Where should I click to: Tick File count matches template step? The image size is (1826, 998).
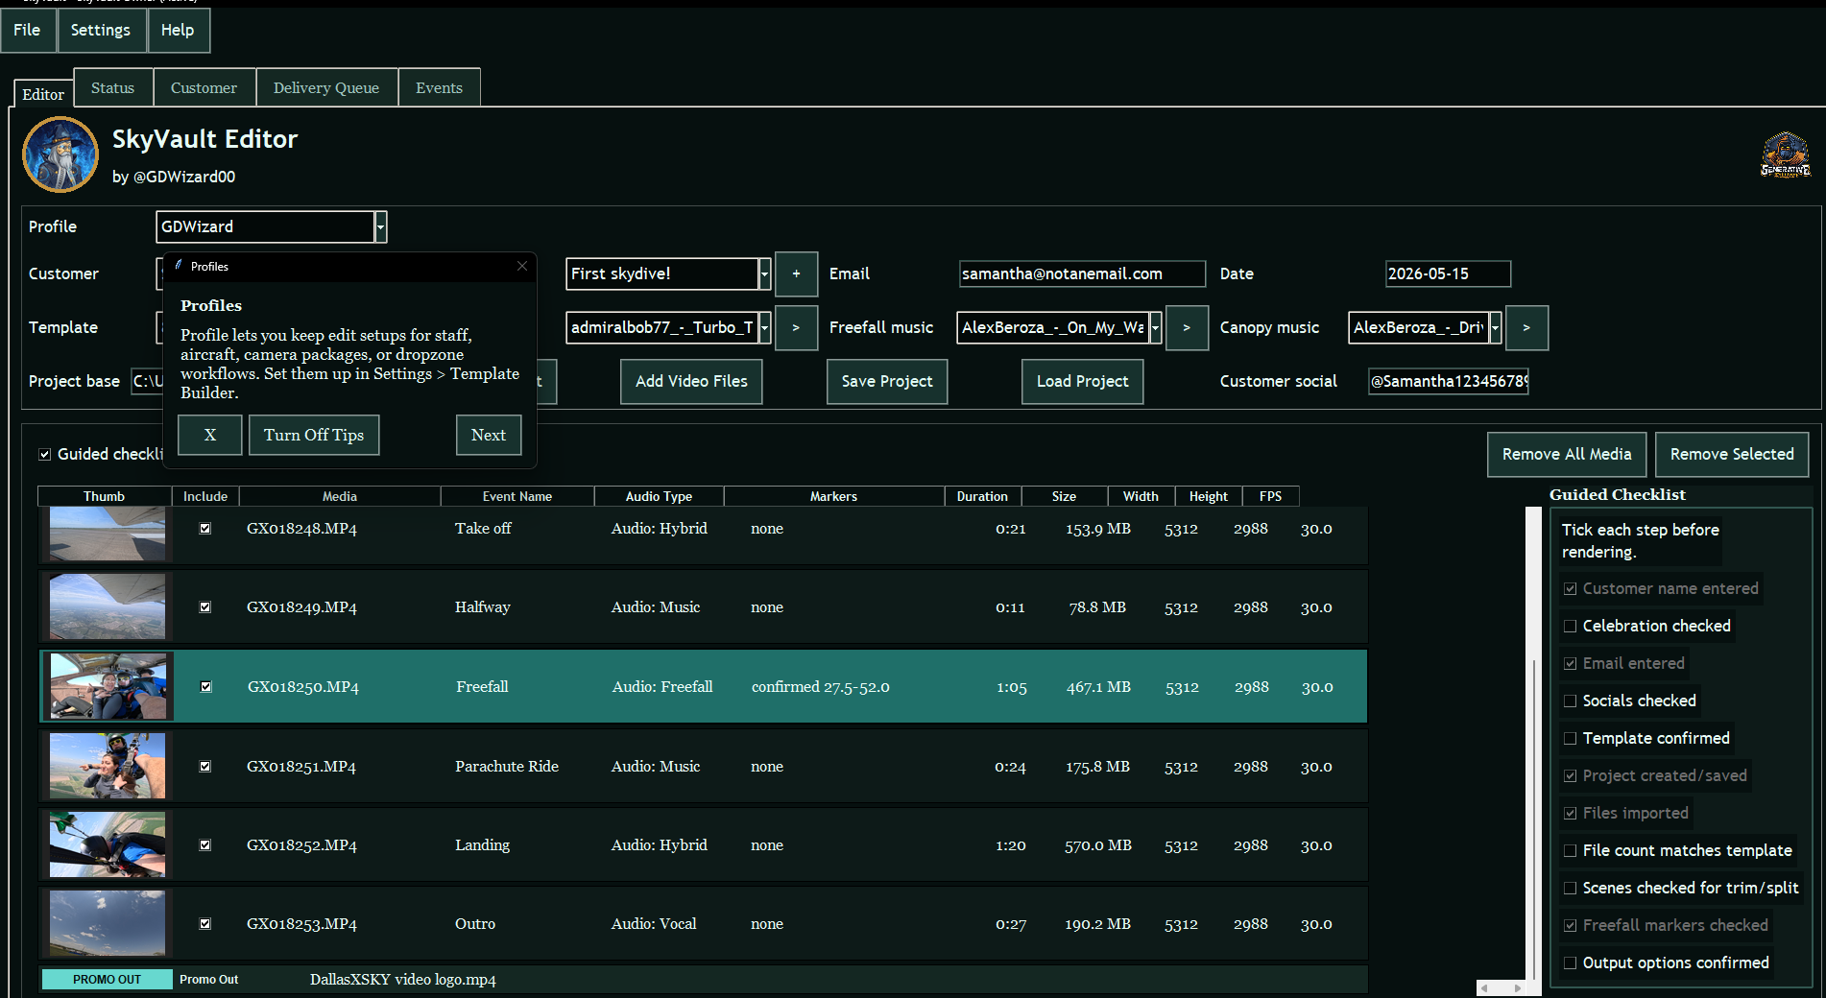coord(1571,850)
